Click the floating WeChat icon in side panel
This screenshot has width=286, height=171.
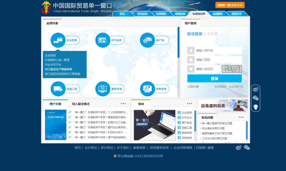point(256,98)
